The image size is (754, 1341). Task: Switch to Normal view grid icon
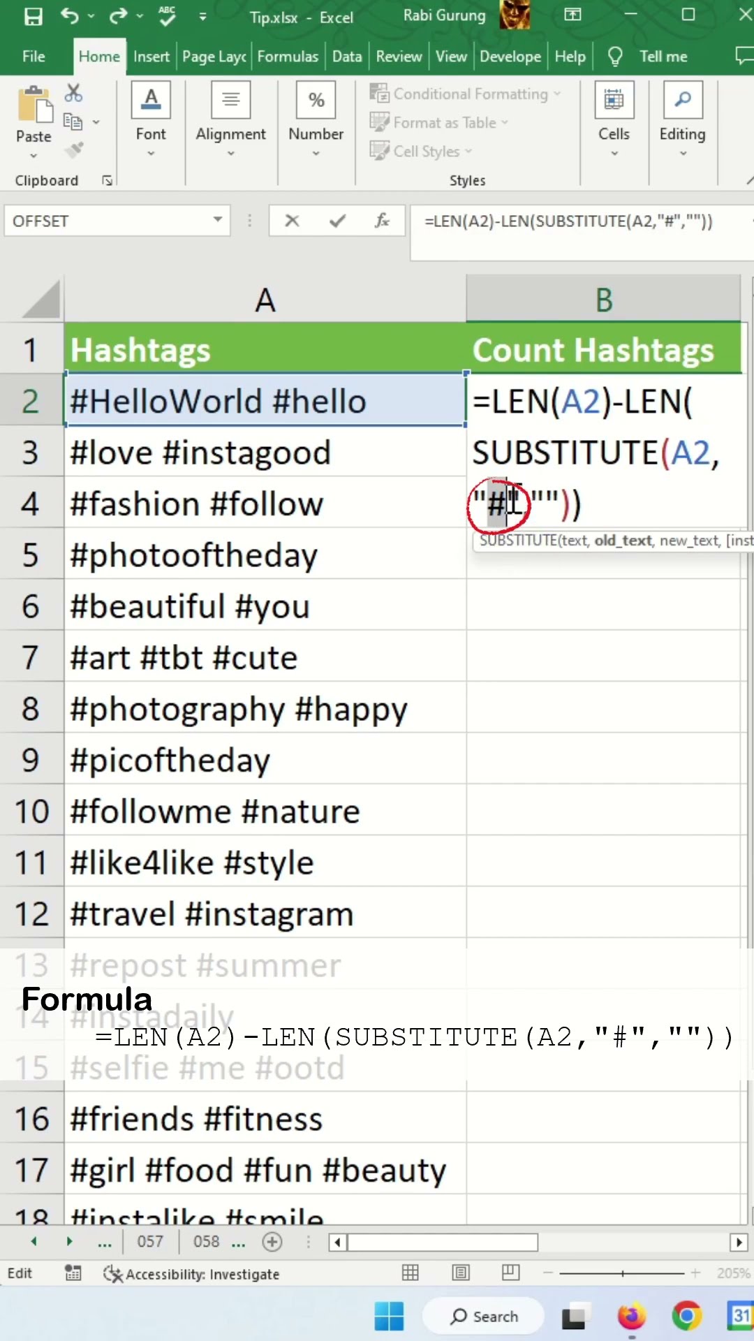tap(411, 1273)
